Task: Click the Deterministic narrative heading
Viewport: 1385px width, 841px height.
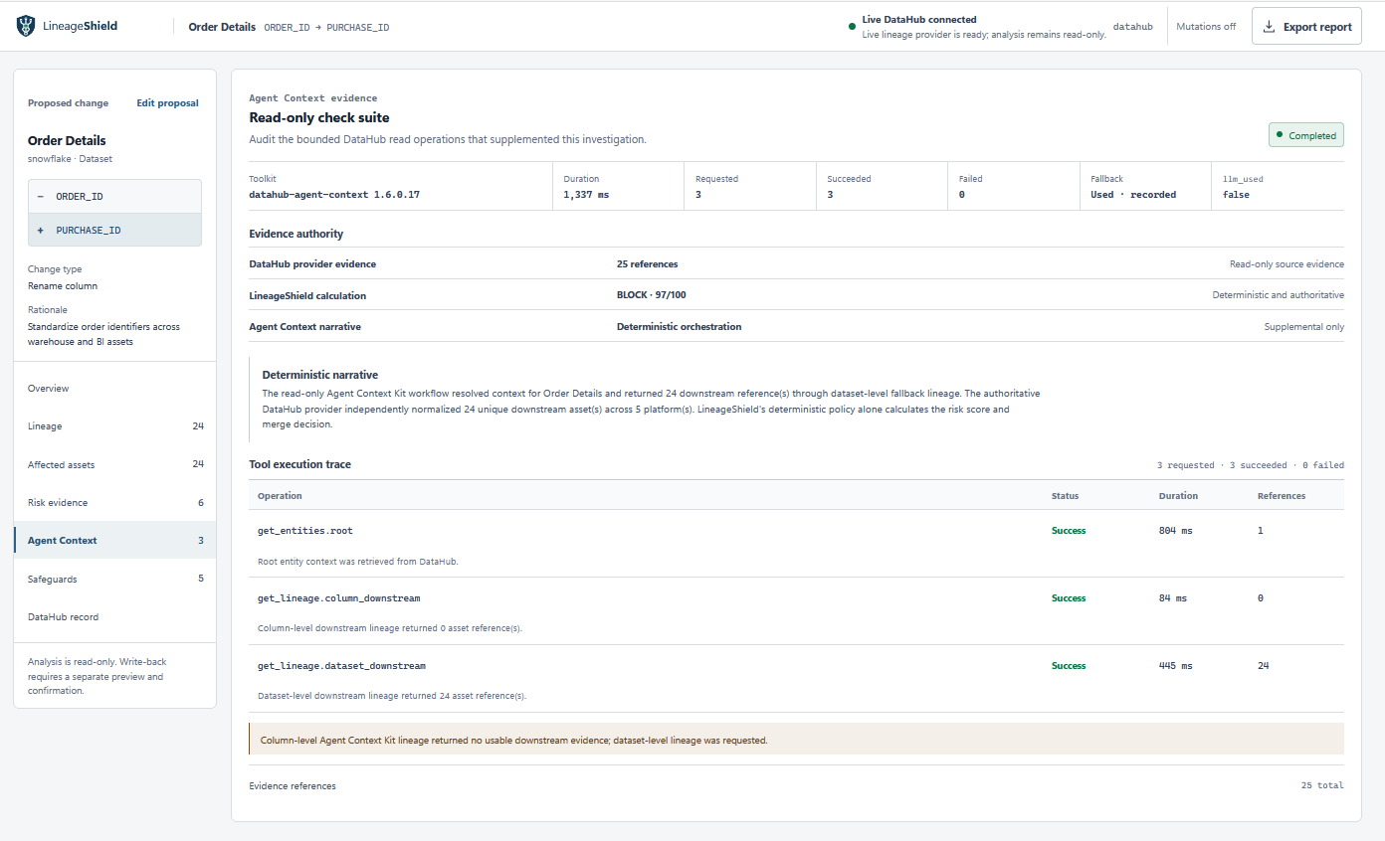Action: coord(319,375)
